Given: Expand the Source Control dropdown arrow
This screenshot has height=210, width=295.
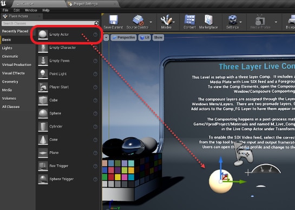Looking at the screenshot, I should [x=150, y=22].
